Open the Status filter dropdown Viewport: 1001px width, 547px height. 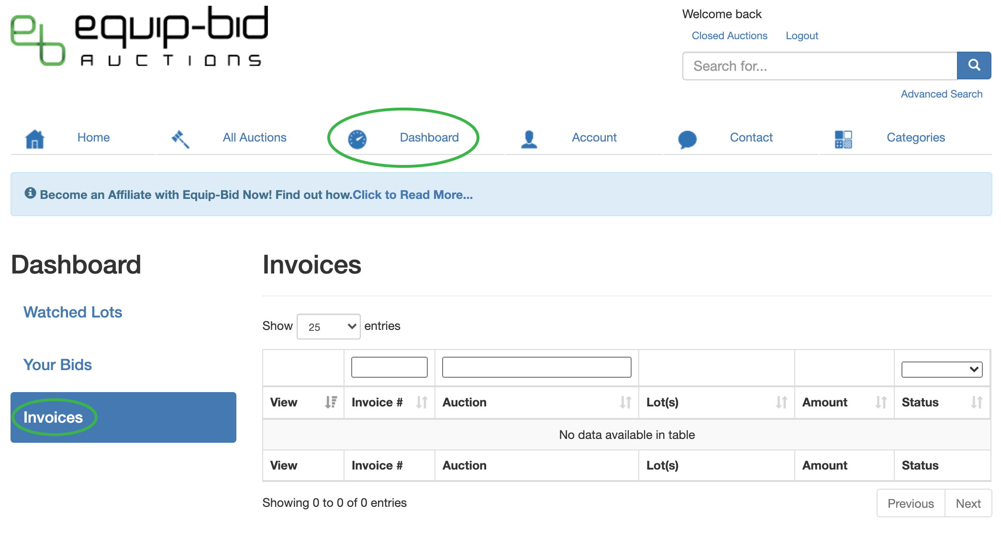coord(941,369)
